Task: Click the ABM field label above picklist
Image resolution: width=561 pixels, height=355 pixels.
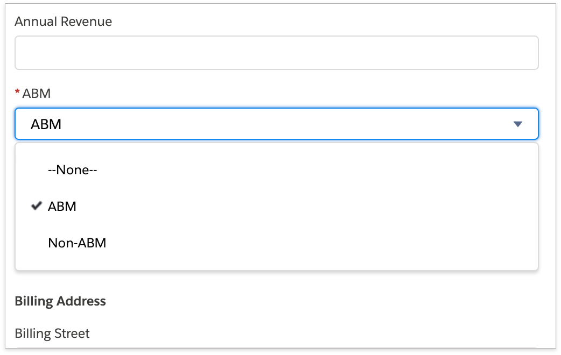Action: (x=37, y=94)
